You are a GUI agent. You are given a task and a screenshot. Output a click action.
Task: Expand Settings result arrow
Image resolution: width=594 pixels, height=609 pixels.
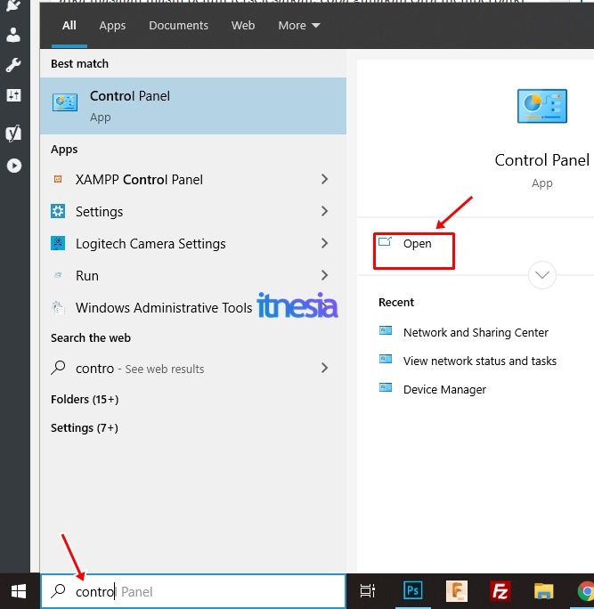coord(325,211)
